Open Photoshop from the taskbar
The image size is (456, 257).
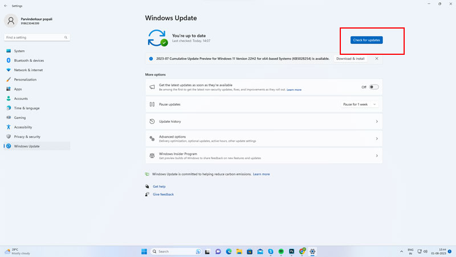tap(291, 251)
